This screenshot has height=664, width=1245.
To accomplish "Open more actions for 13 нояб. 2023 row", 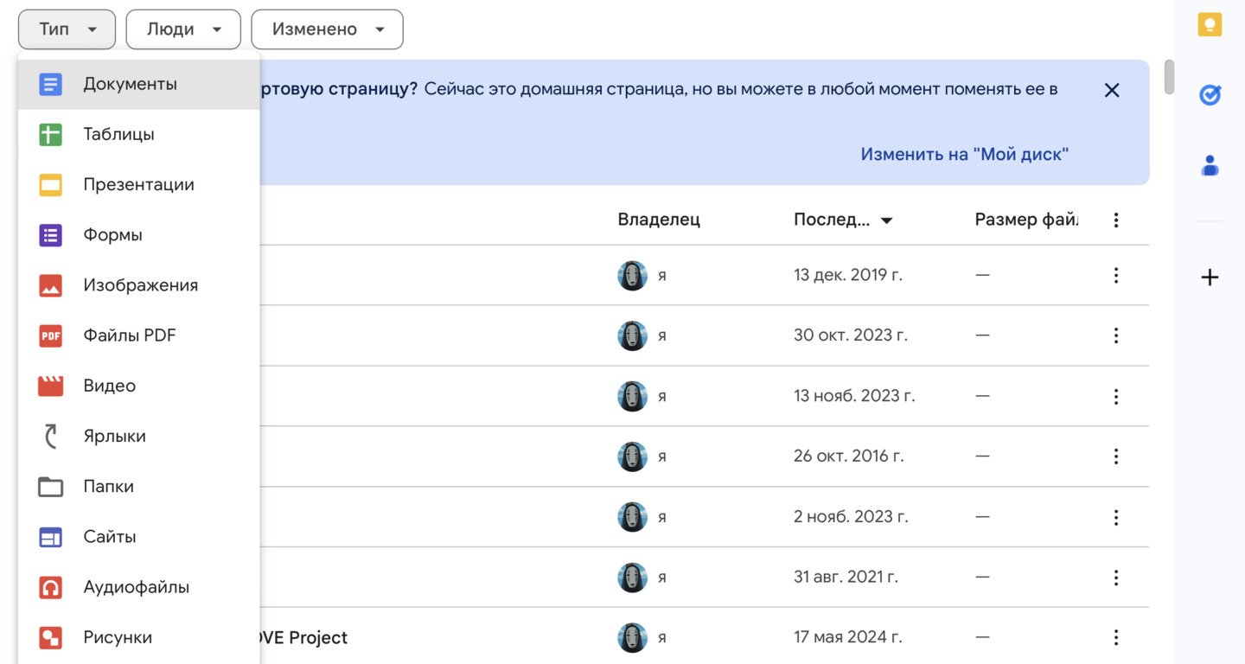I will [x=1116, y=396].
